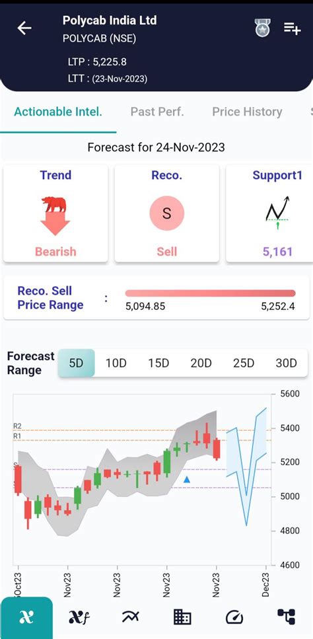Go back using the arrow icon
Screen dimensions: 313x639
click(x=24, y=28)
